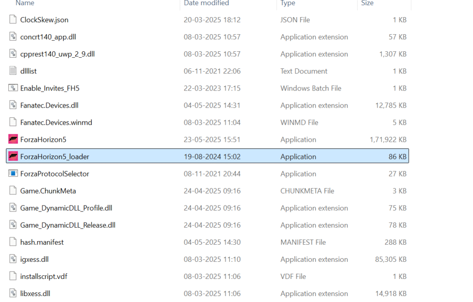Click the 20-03-2025 18:12 date cell
Screen dimensions: 473x302
(x=212, y=20)
